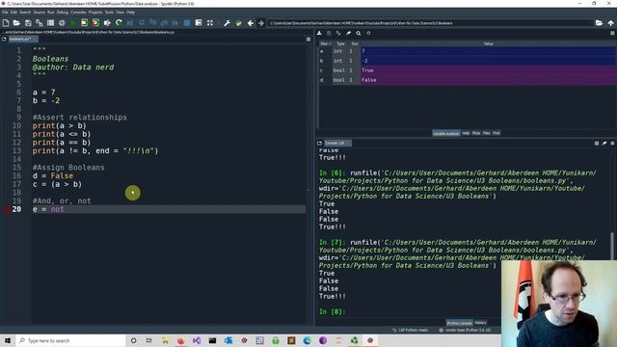The height and width of the screenshot is (347, 617).
Task: Switch to the History tab
Action: tap(480, 323)
